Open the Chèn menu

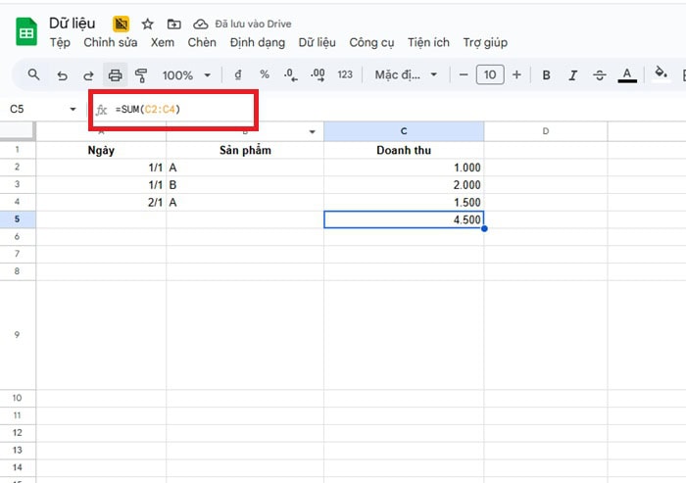coord(202,42)
